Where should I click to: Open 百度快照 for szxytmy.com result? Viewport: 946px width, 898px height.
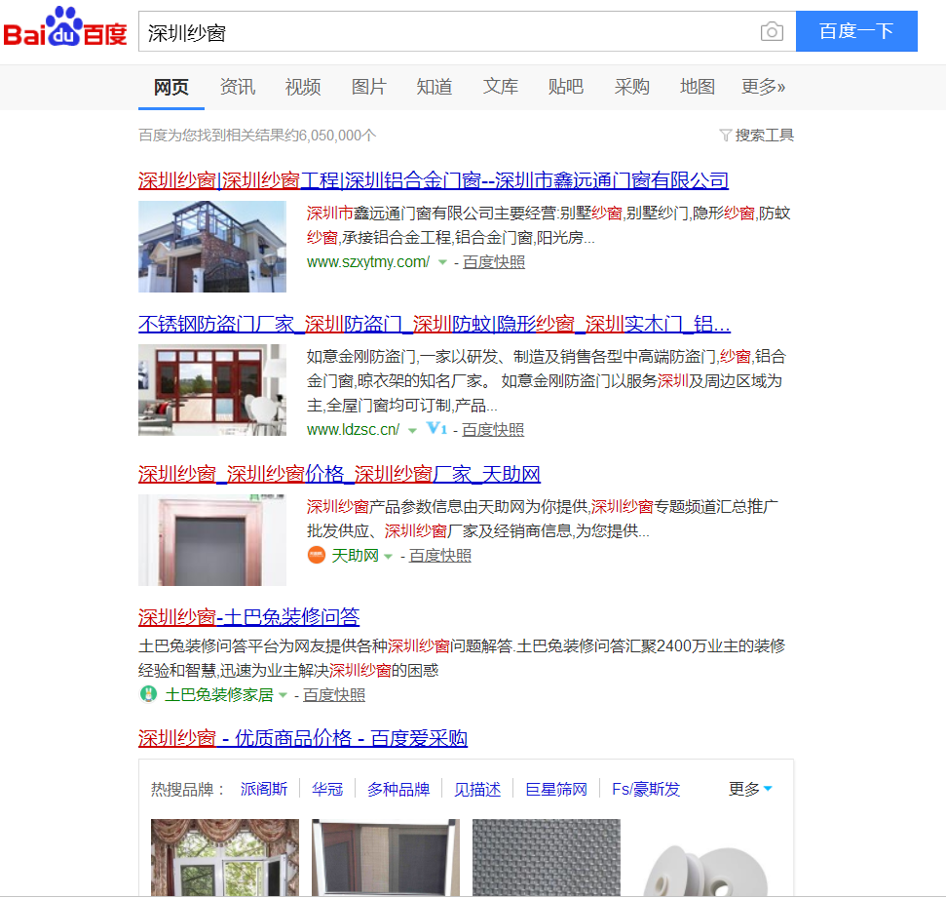point(494,262)
